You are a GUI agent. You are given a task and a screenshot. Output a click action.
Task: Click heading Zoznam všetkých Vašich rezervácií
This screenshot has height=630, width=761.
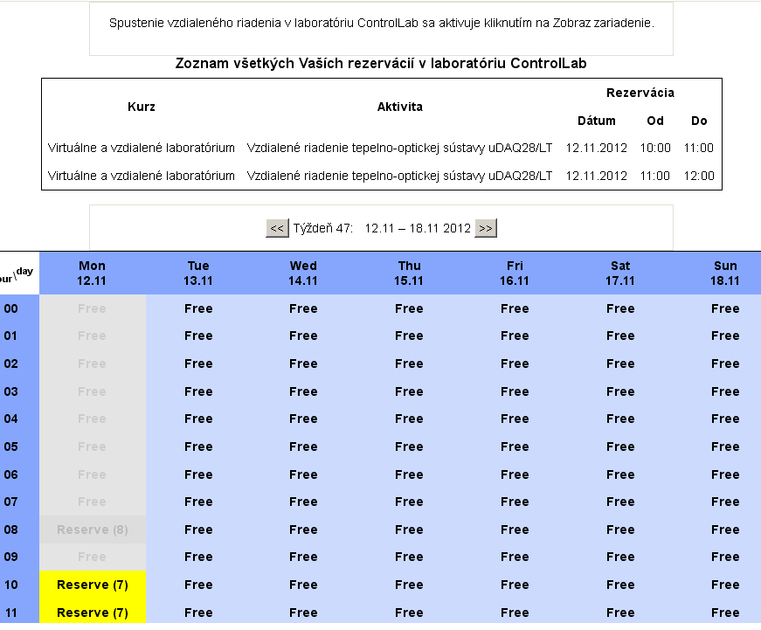point(381,64)
